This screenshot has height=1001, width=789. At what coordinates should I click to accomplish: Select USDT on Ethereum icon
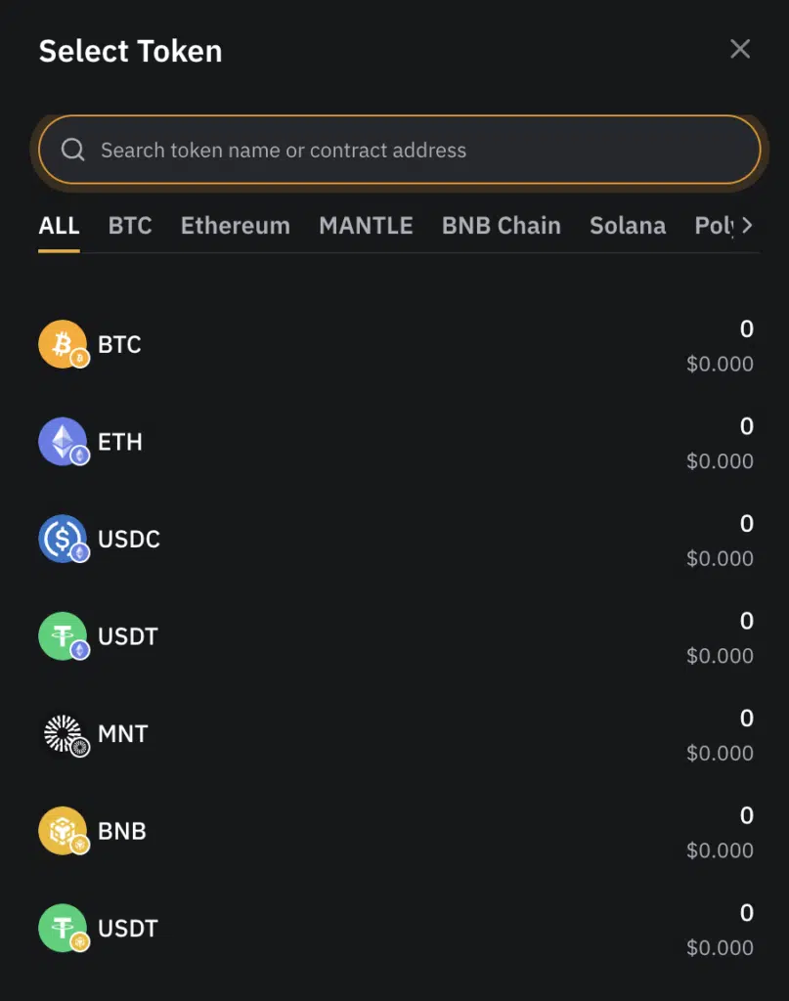tap(64, 636)
